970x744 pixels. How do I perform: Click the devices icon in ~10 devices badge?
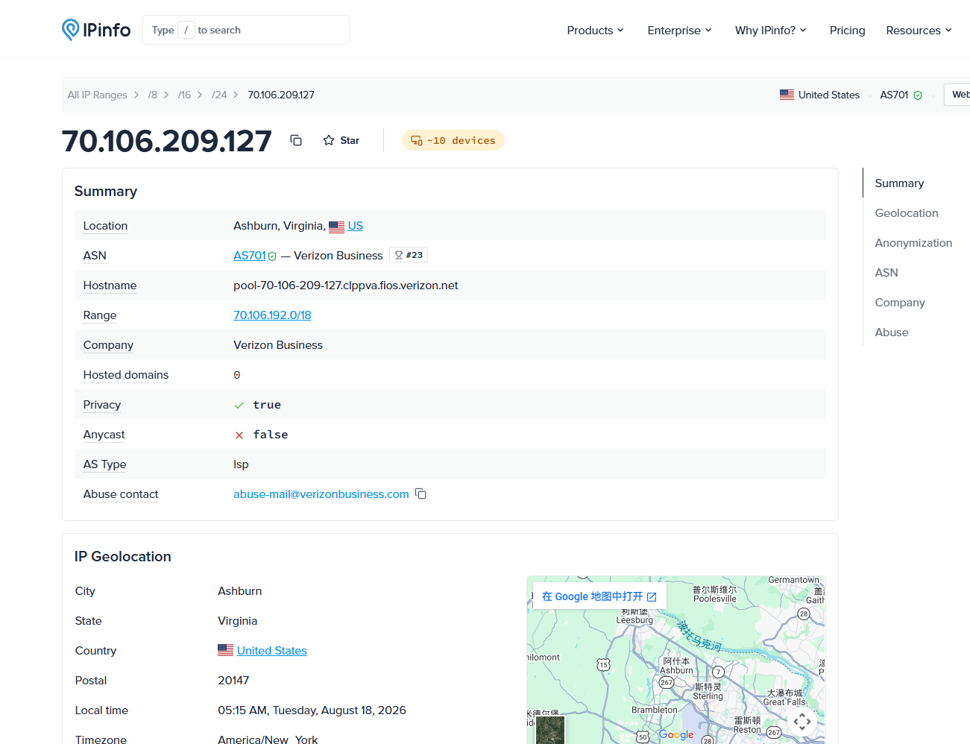[417, 140]
